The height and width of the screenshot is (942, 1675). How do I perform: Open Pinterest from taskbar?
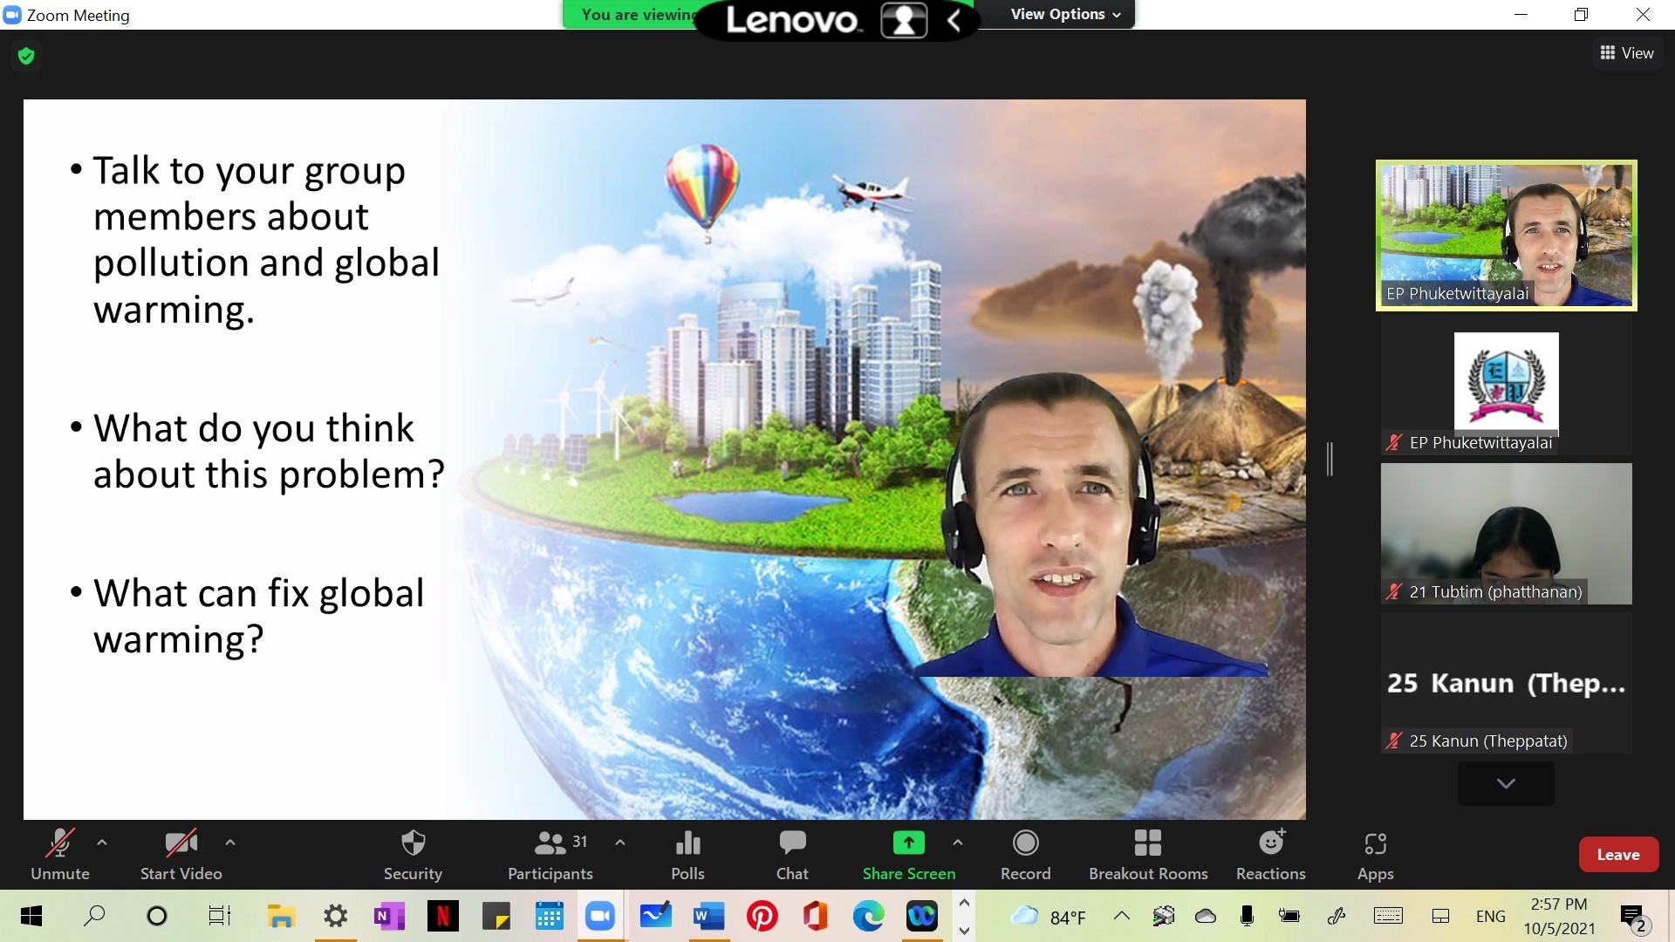762,916
